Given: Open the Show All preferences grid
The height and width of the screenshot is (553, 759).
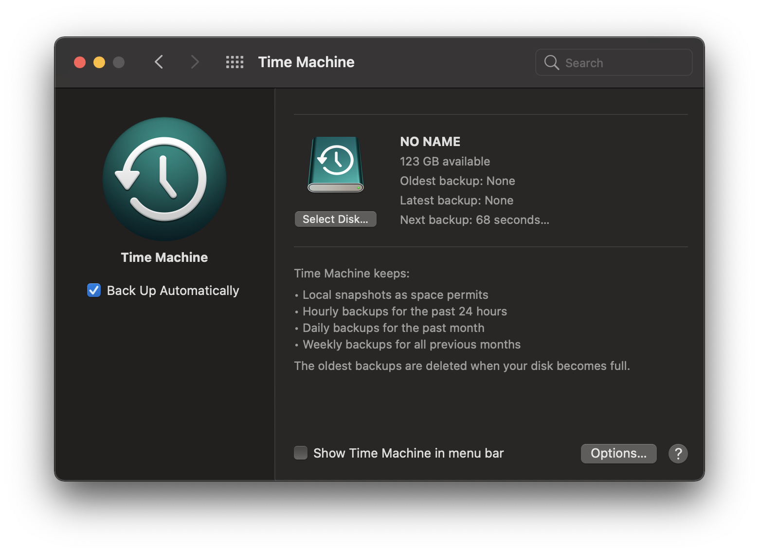Looking at the screenshot, I should tap(235, 62).
